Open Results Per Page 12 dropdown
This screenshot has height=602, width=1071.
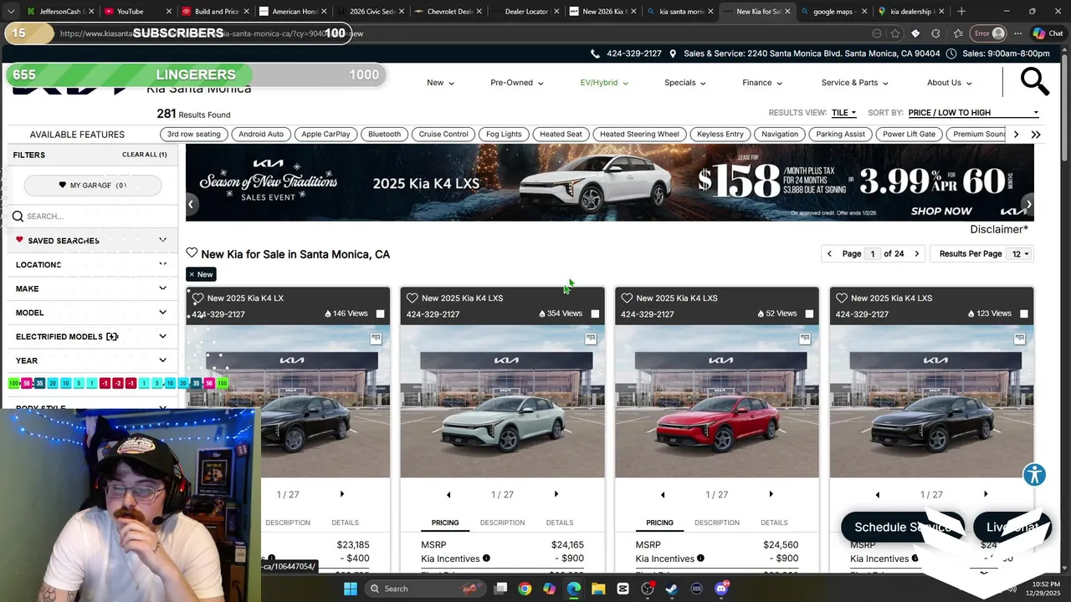click(1022, 253)
